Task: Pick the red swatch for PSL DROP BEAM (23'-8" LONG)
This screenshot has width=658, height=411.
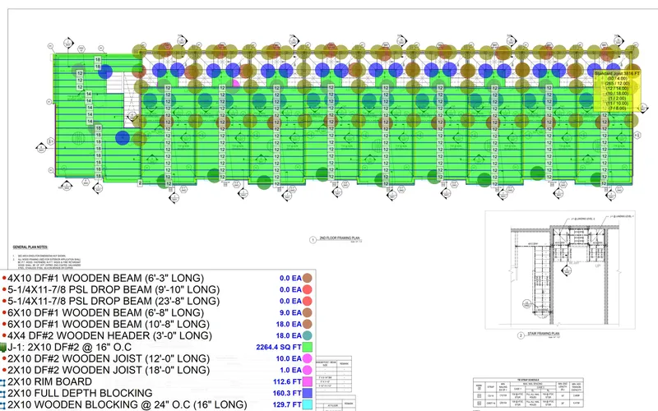Action: 307,301
